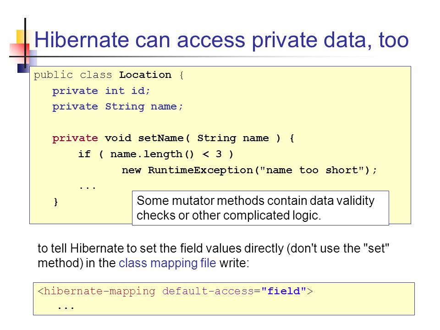440x330 pixels.
Task: Click the slide title "Hibernate can access private data, too"
Action: 221,40
